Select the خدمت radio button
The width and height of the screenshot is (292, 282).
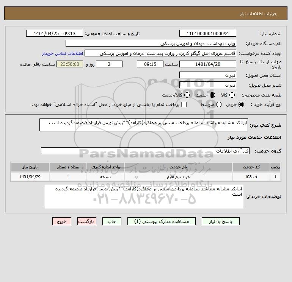pos(212,95)
